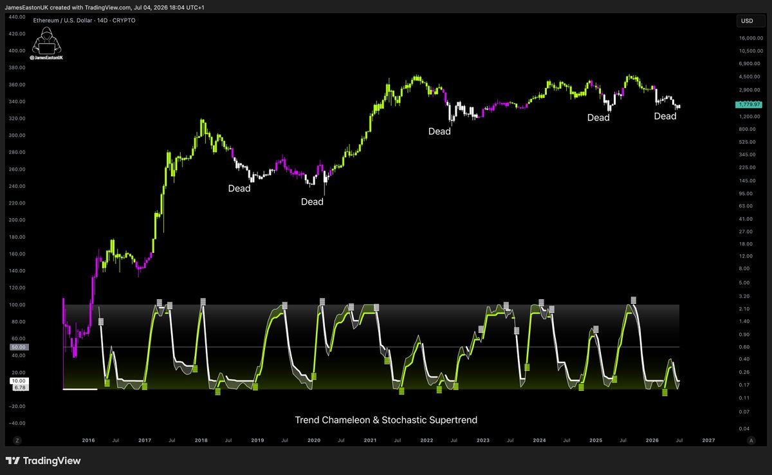
Task: Toggle the A auto-scale button
Action: [751, 440]
